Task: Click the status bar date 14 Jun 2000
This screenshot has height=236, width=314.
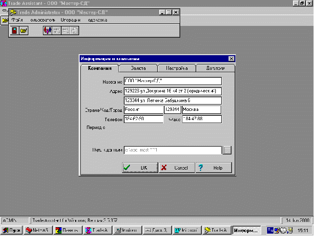Action: pos(297,220)
